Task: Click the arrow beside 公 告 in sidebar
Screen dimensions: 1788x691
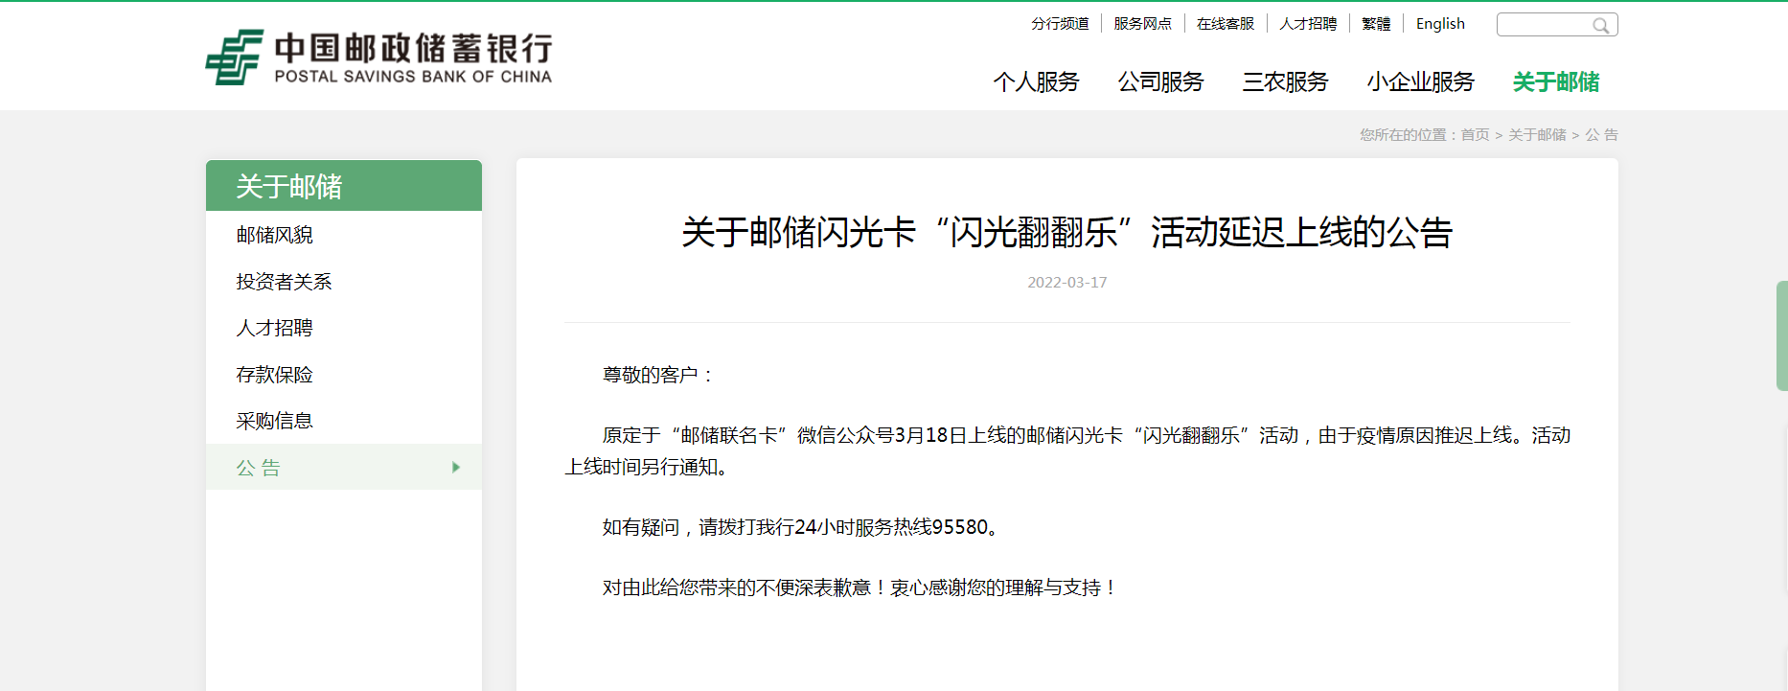Action: coord(456,468)
